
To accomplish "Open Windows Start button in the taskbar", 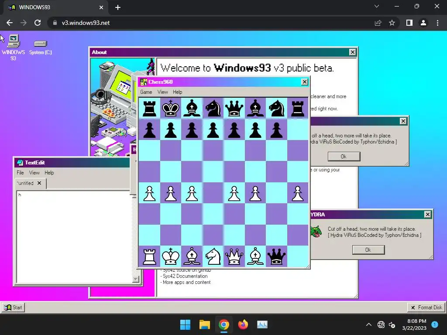I will point(185,325).
